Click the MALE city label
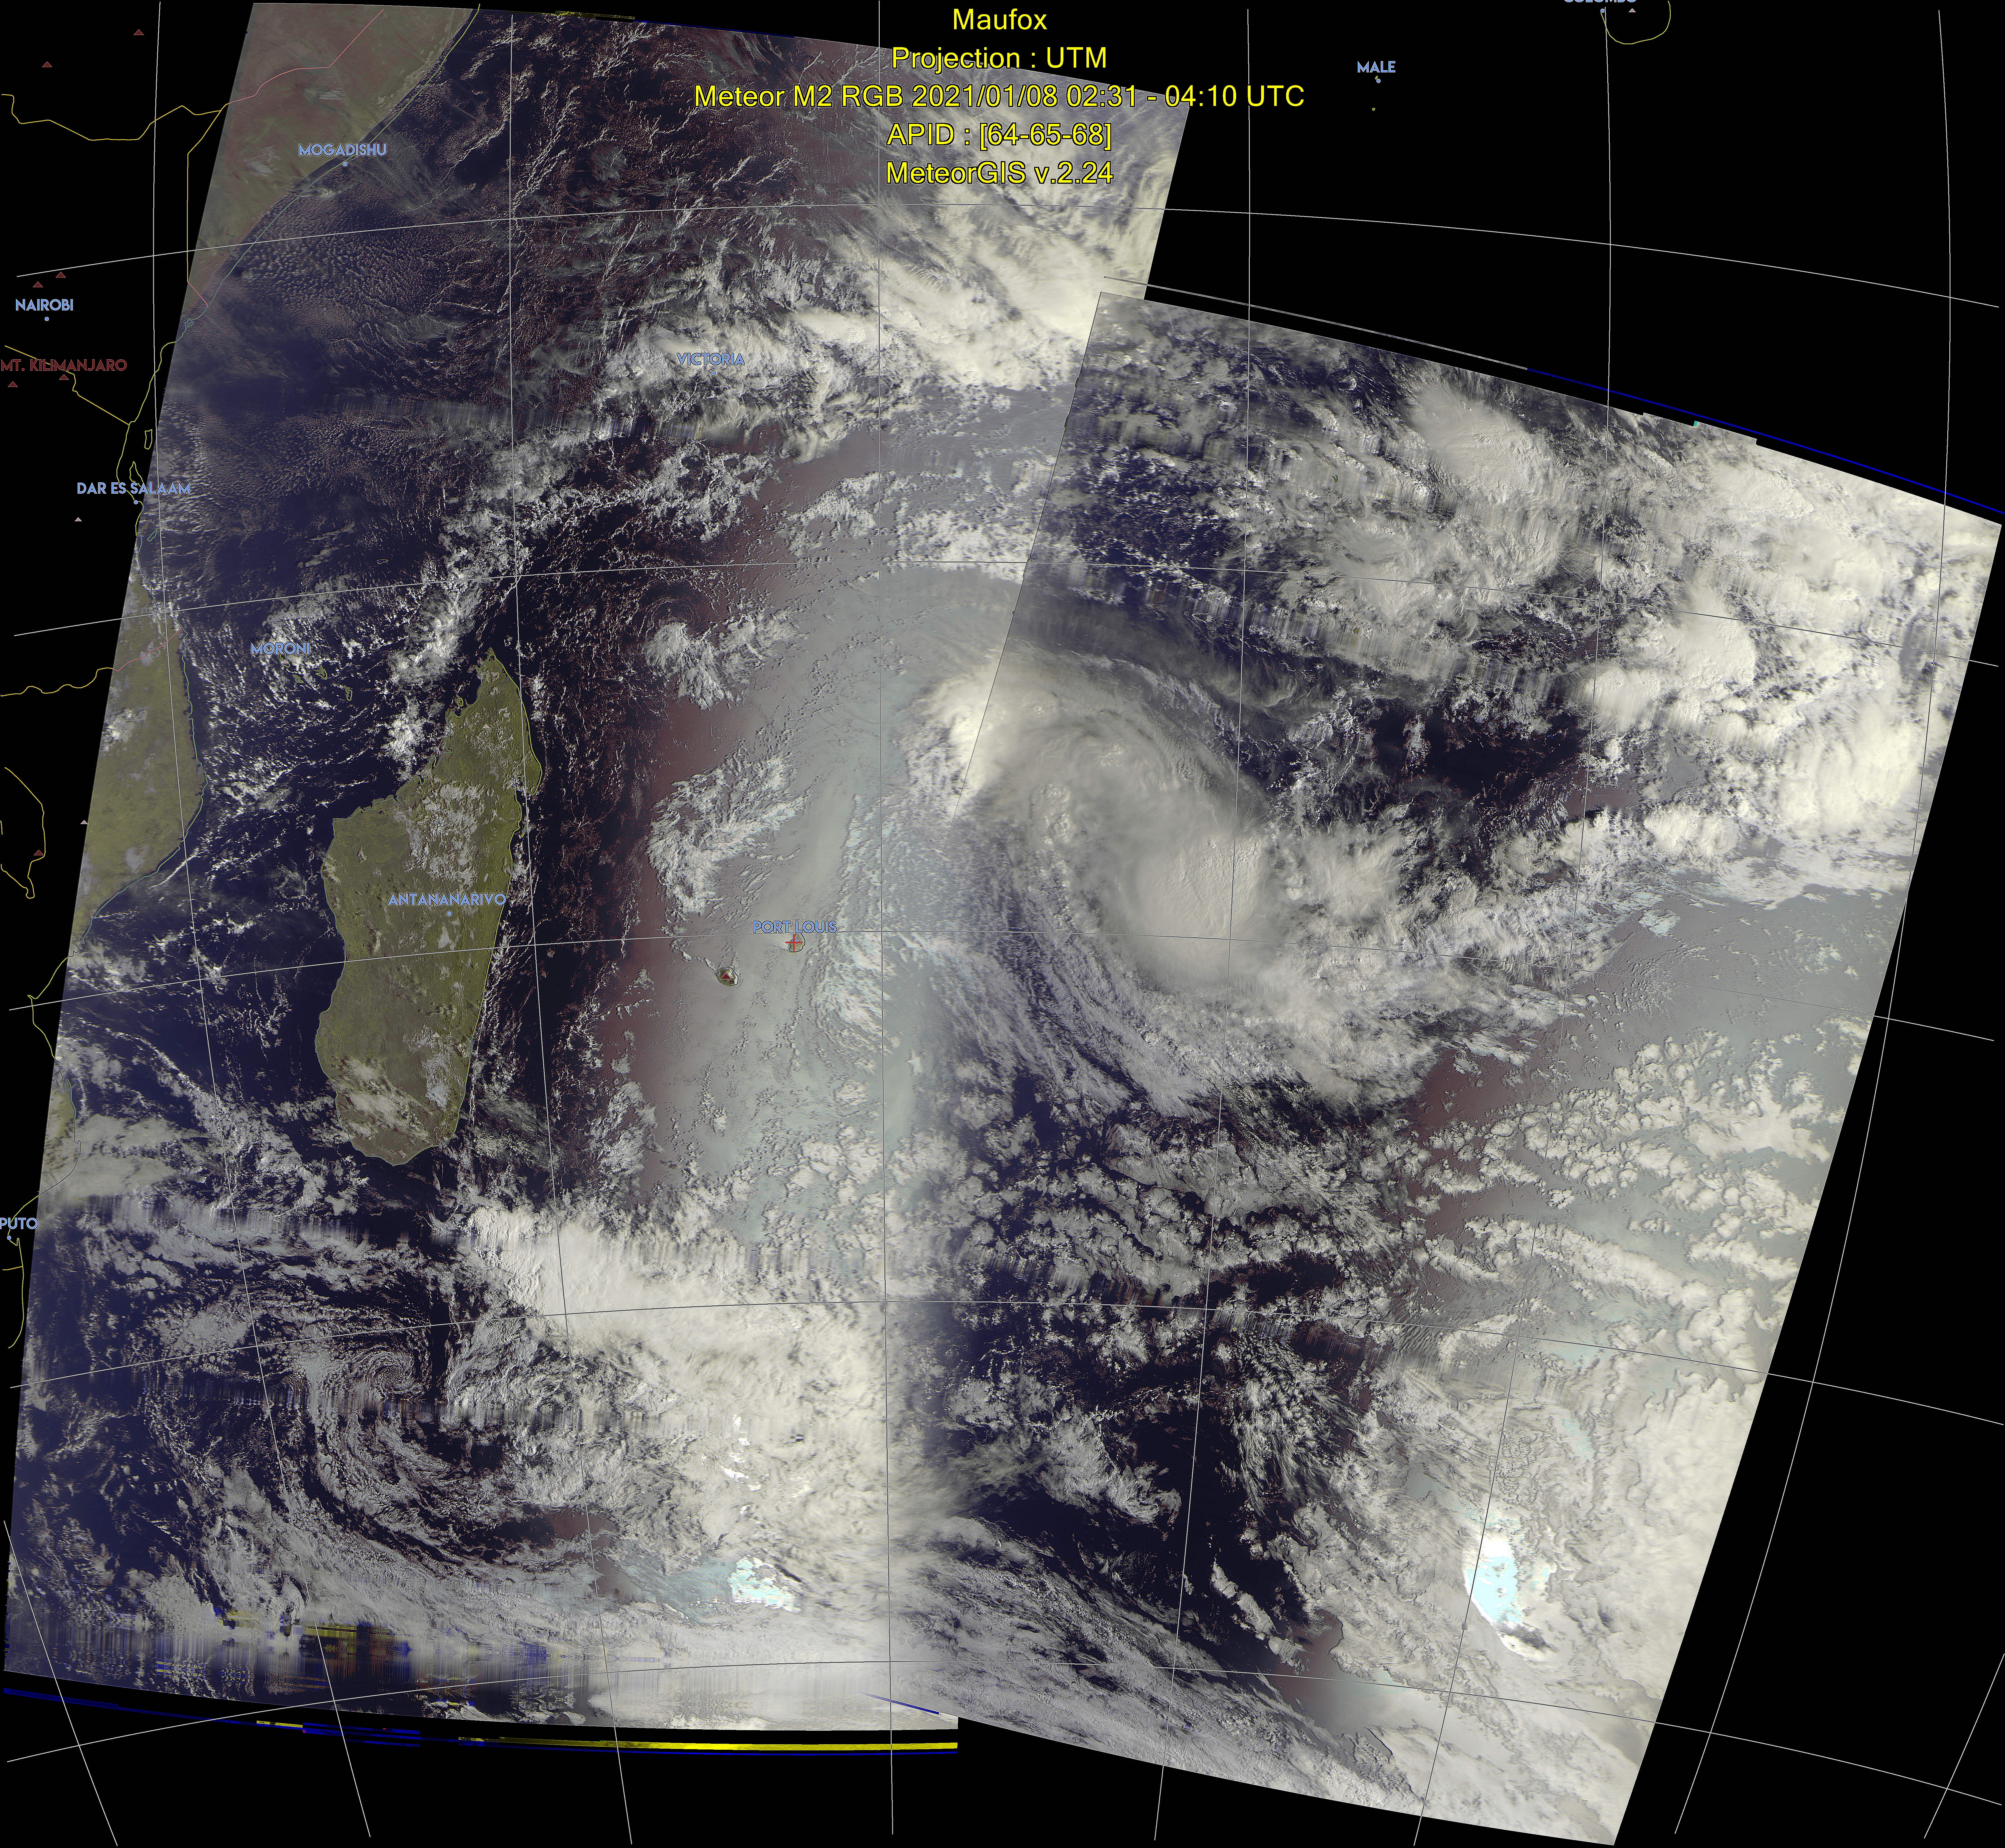 pos(1376,67)
